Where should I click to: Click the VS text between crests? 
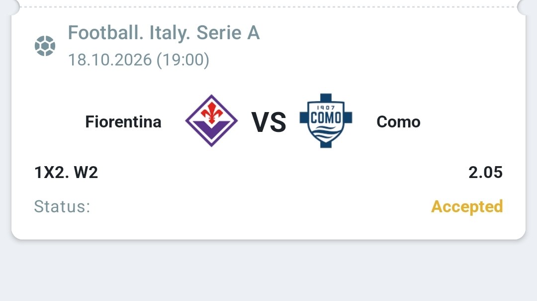click(268, 122)
